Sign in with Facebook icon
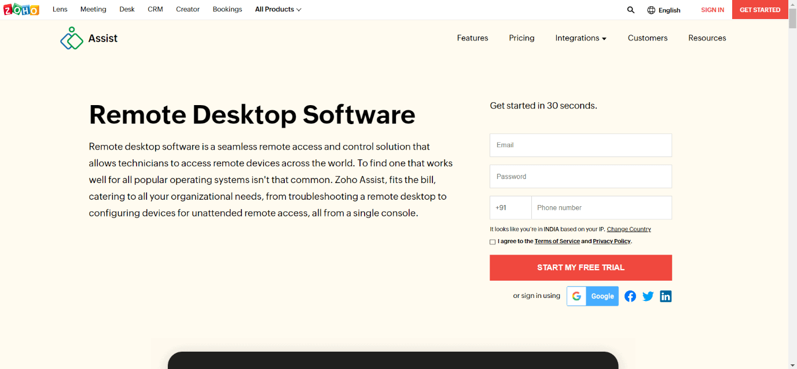Image resolution: width=797 pixels, height=369 pixels. pos(630,296)
